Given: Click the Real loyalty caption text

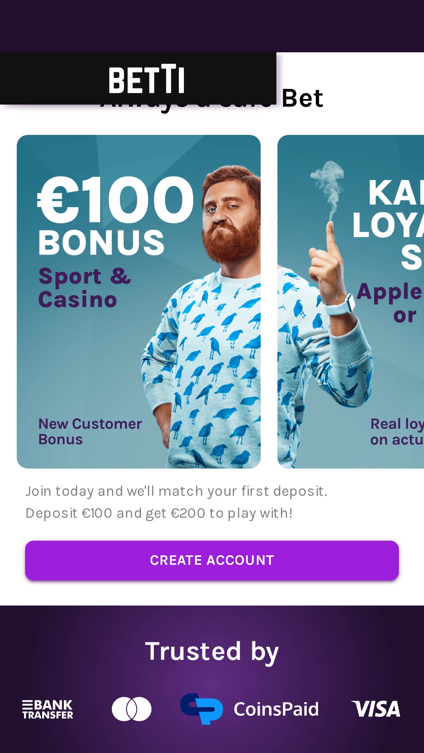Looking at the screenshot, I should coord(397,432).
